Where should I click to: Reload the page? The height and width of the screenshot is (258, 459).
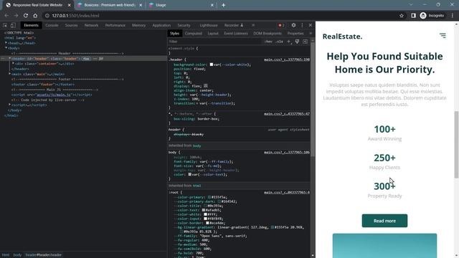(26, 16)
